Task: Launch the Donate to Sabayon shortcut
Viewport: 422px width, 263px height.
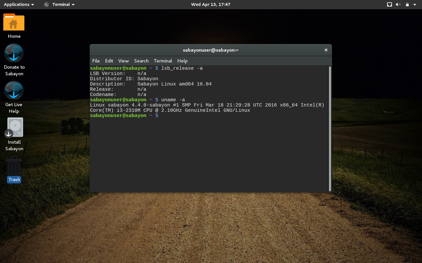Action: tap(14, 53)
